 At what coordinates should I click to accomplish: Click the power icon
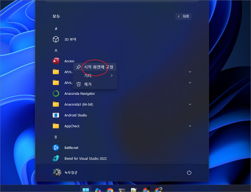click(x=189, y=172)
